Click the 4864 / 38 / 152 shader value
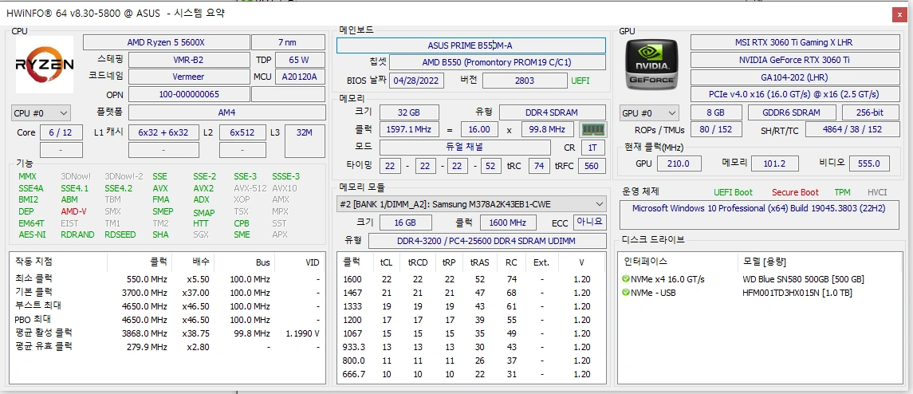This screenshot has width=913, height=394. coord(852,129)
